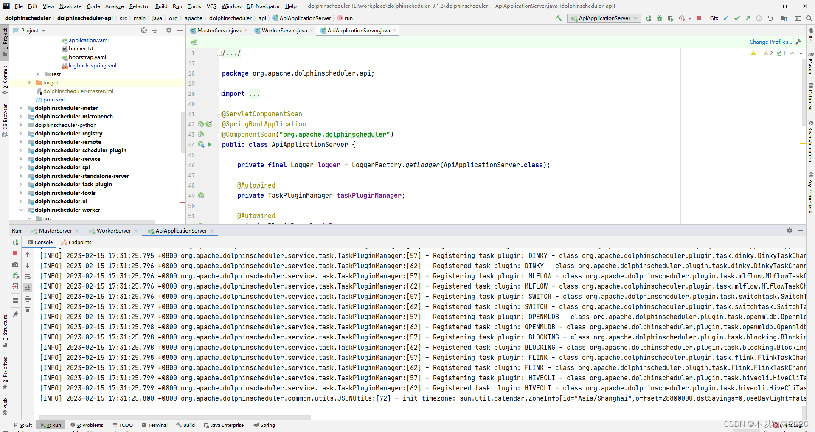Open Run panel settings gear icon
The image size is (815, 432).
[x=790, y=230]
